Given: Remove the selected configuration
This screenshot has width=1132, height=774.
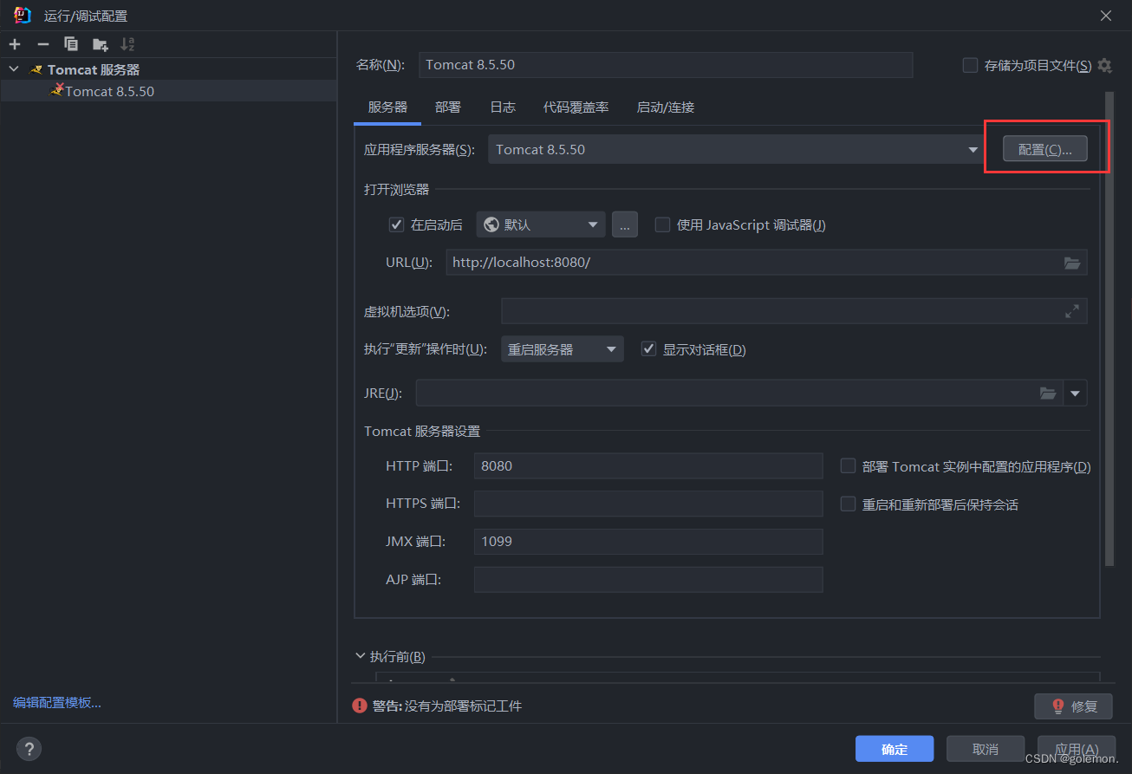Looking at the screenshot, I should (x=43, y=44).
